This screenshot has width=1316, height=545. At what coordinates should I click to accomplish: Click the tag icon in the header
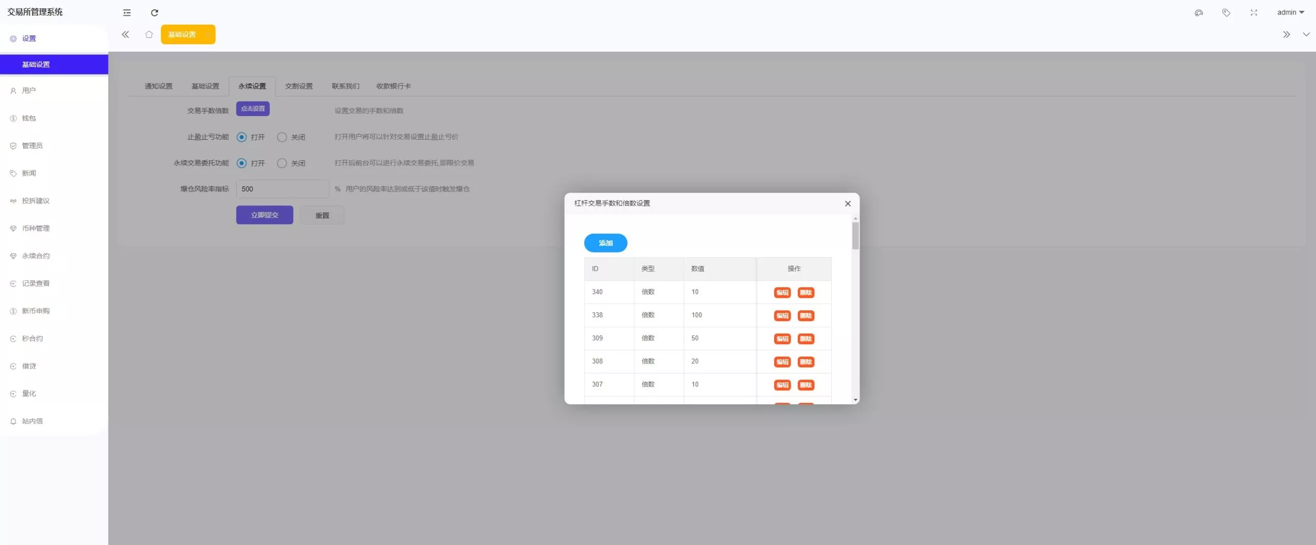tap(1226, 12)
